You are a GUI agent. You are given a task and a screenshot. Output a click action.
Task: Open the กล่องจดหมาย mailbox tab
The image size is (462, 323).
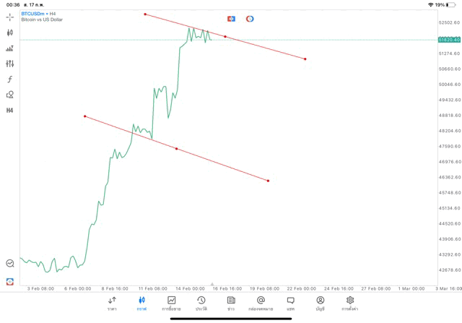[261, 303]
